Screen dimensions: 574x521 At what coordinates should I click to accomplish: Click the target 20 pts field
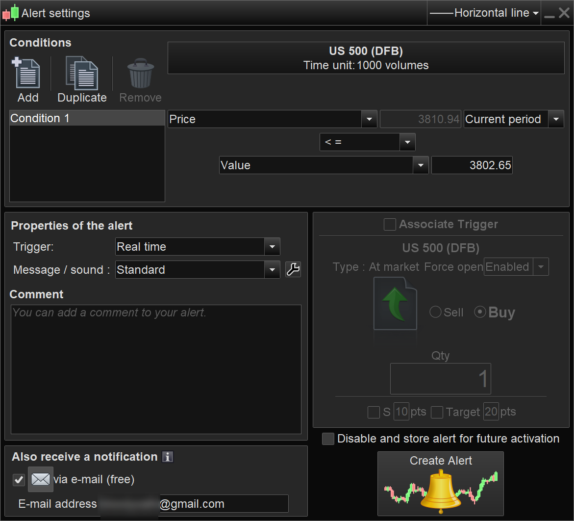(x=491, y=412)
